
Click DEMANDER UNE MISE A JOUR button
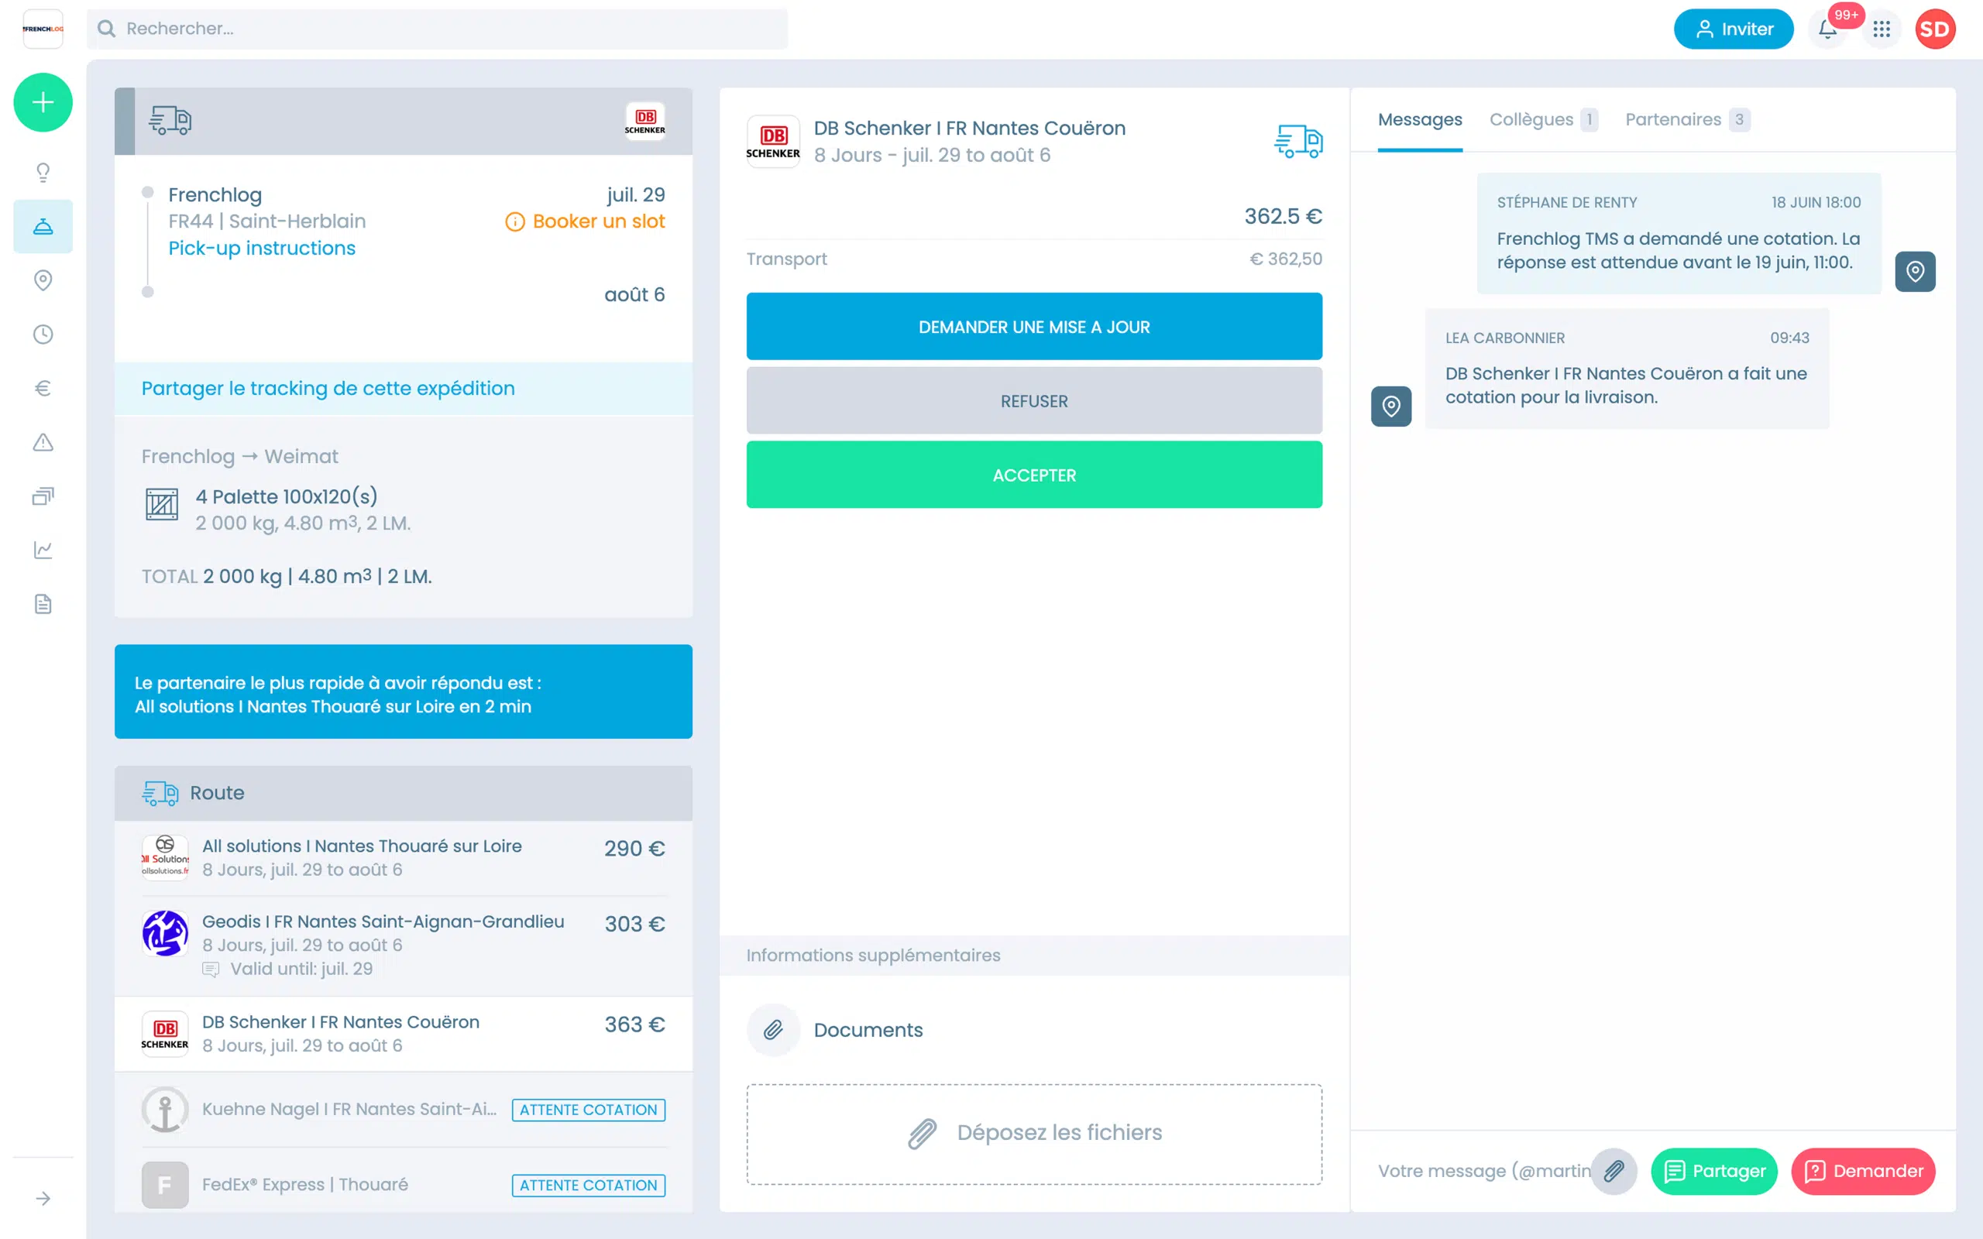coord(1034,326)
